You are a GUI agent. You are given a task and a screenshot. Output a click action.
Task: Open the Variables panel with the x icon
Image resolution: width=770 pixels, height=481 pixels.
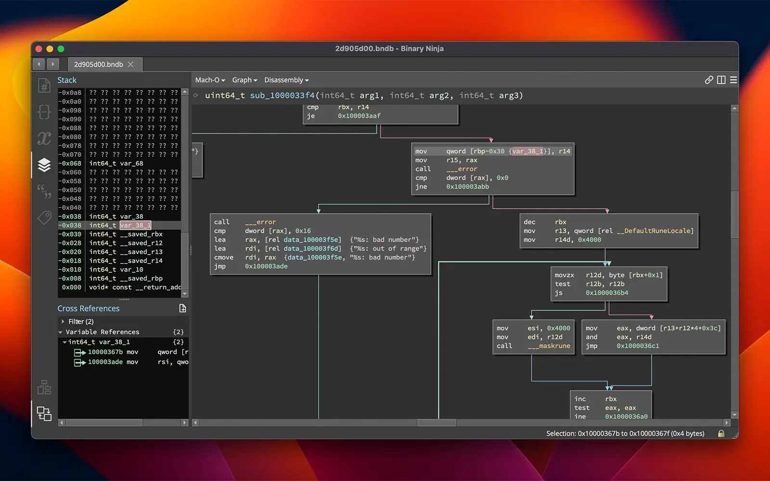pos(44,139)
